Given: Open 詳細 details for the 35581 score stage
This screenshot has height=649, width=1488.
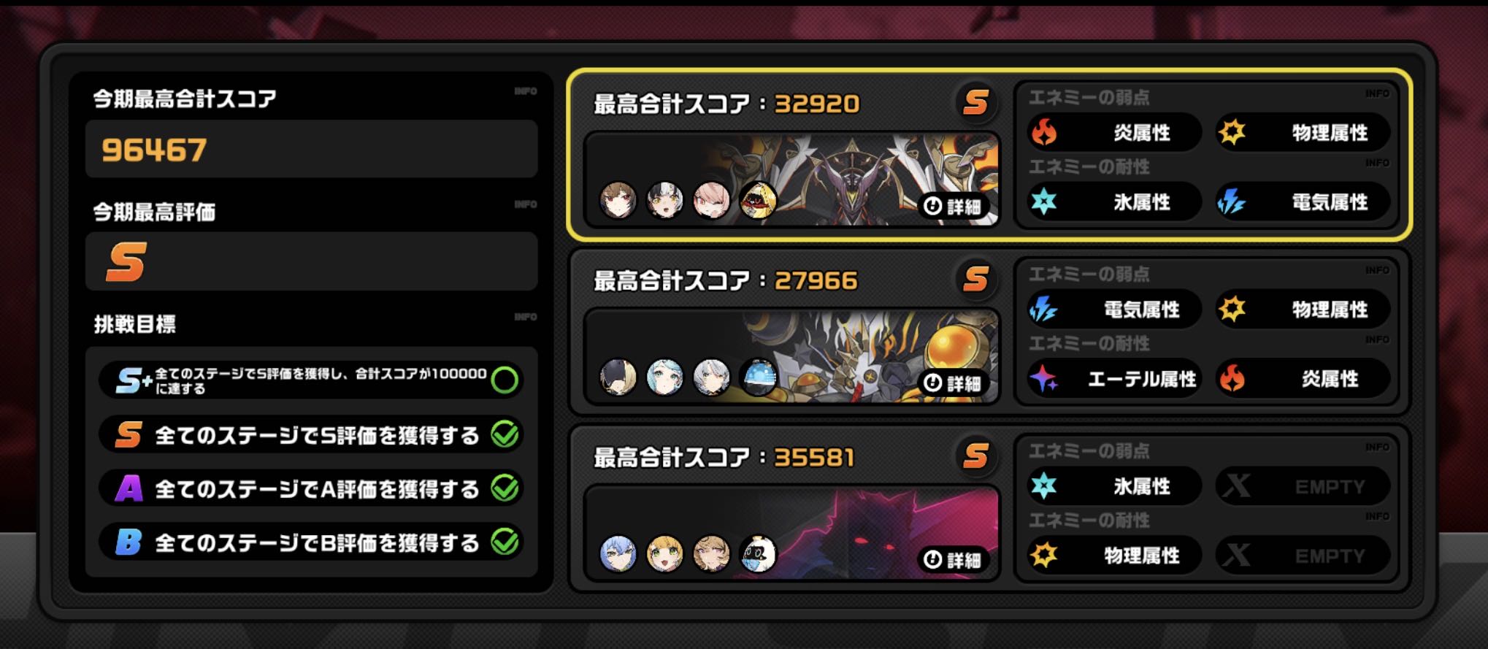Looking at the screenshot, I should tap(953, 559).
